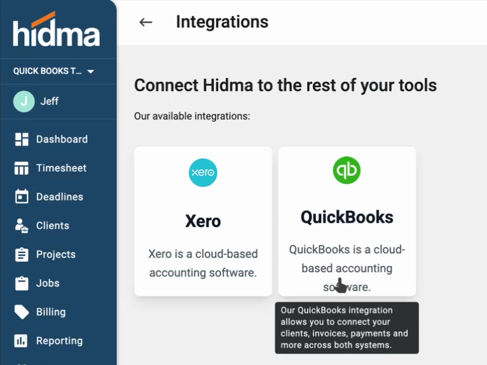Click the Reporting chart icon

[21, 341]
